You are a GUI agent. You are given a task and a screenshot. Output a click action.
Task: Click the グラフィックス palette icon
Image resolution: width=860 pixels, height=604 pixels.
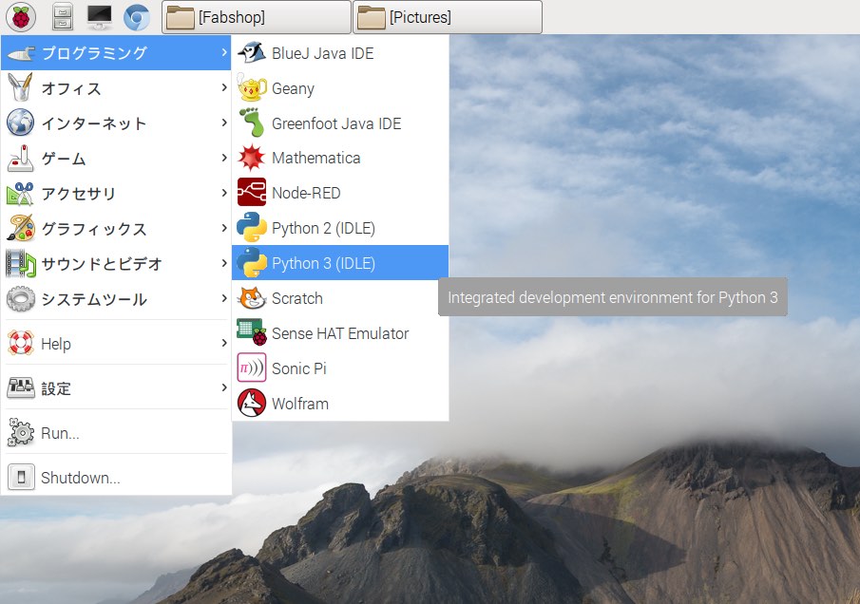tap(21, 228)
